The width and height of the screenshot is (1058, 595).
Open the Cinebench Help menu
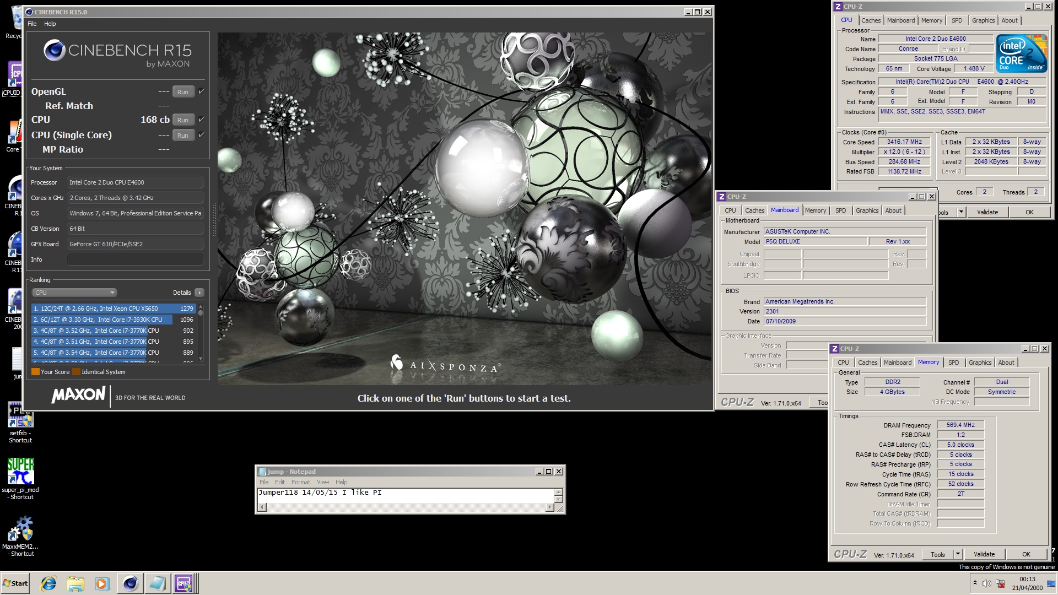click(50, 24)
